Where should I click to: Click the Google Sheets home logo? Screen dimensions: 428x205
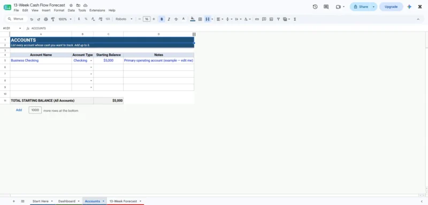[7, 7]
